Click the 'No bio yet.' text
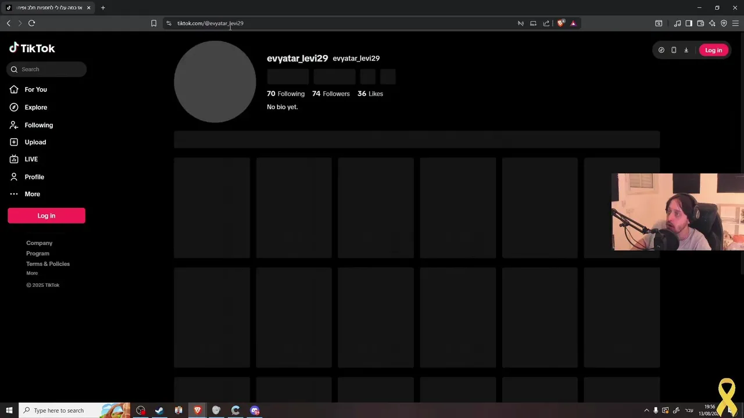 tap(282, 107)
